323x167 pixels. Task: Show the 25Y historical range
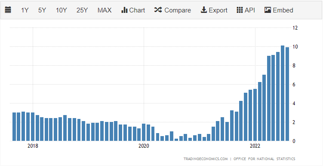point(82,10)
